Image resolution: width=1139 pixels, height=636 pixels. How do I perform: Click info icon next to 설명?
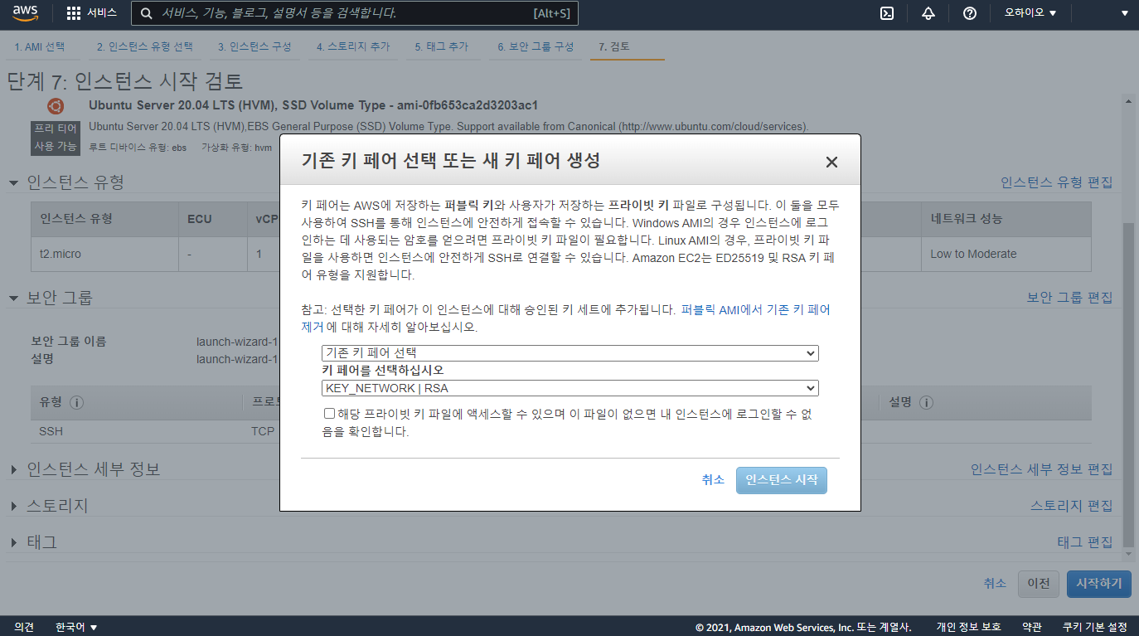[927, 402]
